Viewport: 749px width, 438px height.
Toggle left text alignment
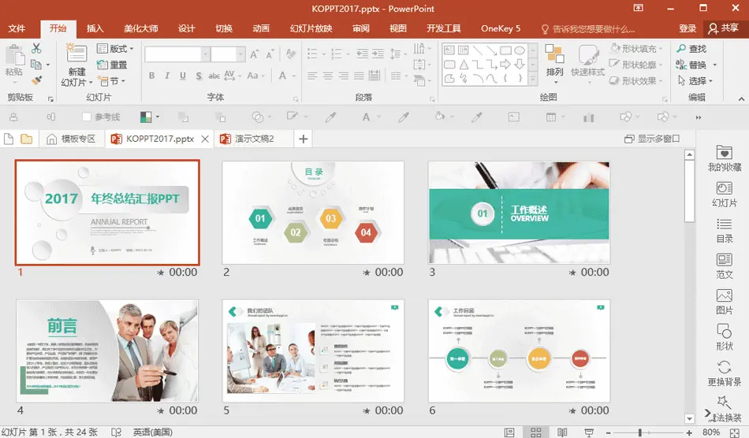pos(312,76)
